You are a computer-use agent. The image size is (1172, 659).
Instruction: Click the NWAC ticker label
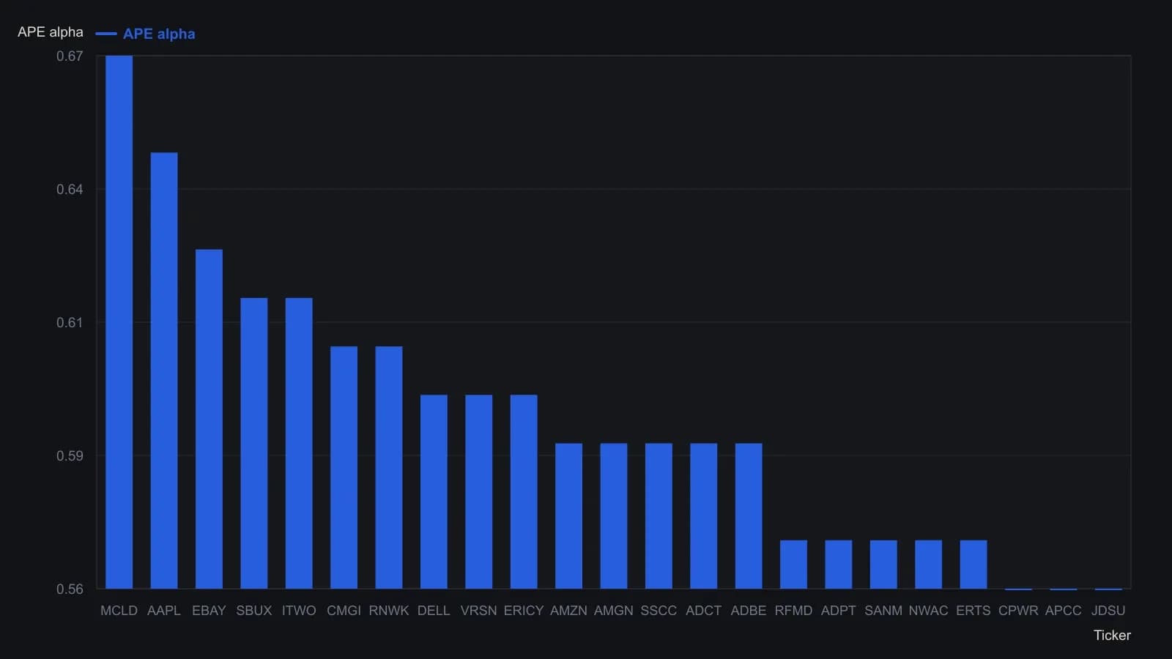929,611
